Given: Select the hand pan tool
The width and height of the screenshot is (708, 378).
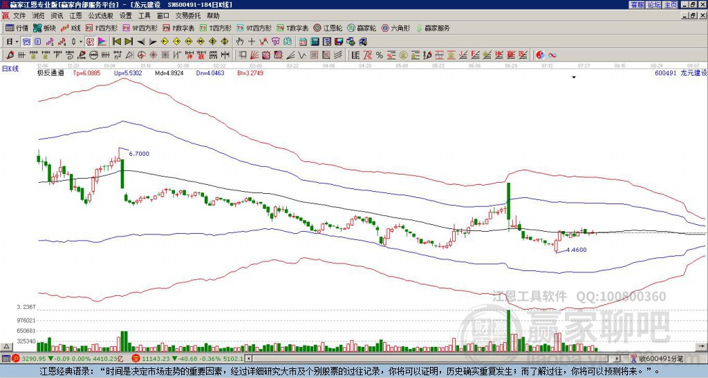Looking at the screenshot, I should [x=240, y=42].
